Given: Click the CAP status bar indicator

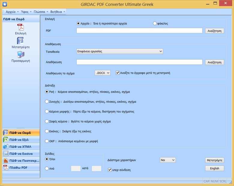Looking at the screenshot, I should (206, 181).
